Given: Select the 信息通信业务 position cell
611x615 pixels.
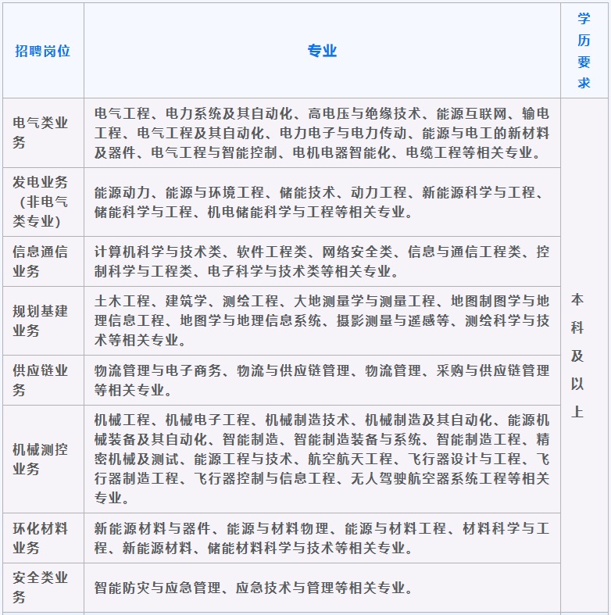Looking at the screenshot, I should point(43,262).
